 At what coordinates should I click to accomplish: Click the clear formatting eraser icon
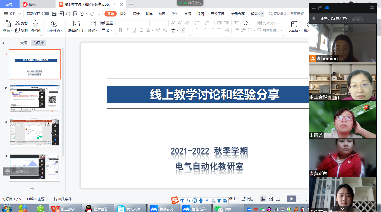coord(187,23)
